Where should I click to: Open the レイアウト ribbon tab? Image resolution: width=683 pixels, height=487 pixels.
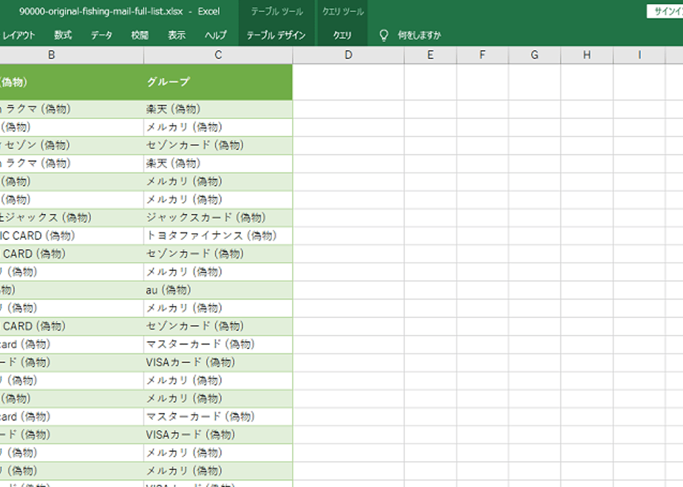(x=18, y=35)
